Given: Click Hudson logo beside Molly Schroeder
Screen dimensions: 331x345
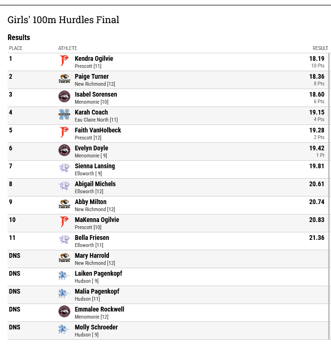Looking at the screenshot, I should 64,329.
